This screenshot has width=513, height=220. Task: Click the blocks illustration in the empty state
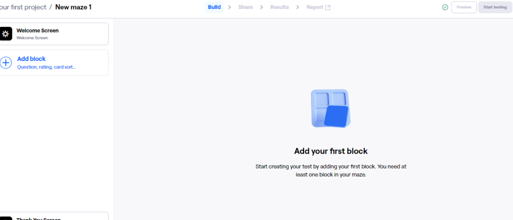[x=331, y=108]
